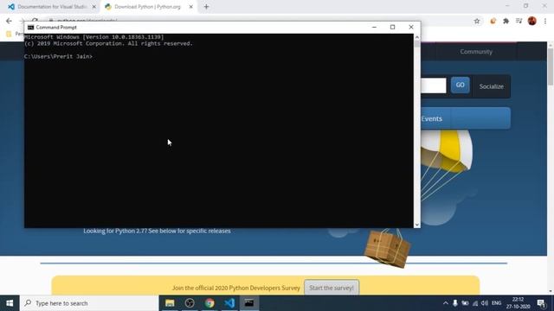This screenshot has width=554, height=311.
Task: Click the Join the official 2020 Python Developers Survey text
Action: tap(236, 288)
